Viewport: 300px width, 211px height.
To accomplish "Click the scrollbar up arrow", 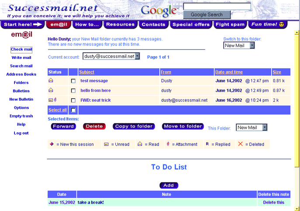I will [297, 32].
